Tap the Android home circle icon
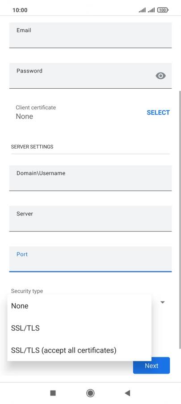 pos(90,393)
